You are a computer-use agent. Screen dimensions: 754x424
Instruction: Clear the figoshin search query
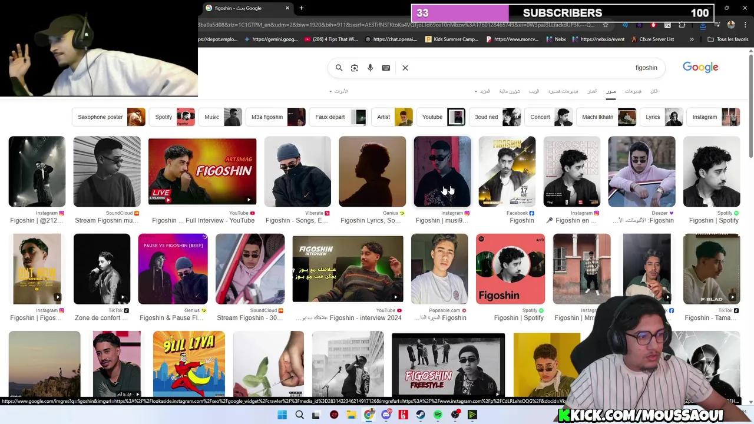(x=405, y=68)
